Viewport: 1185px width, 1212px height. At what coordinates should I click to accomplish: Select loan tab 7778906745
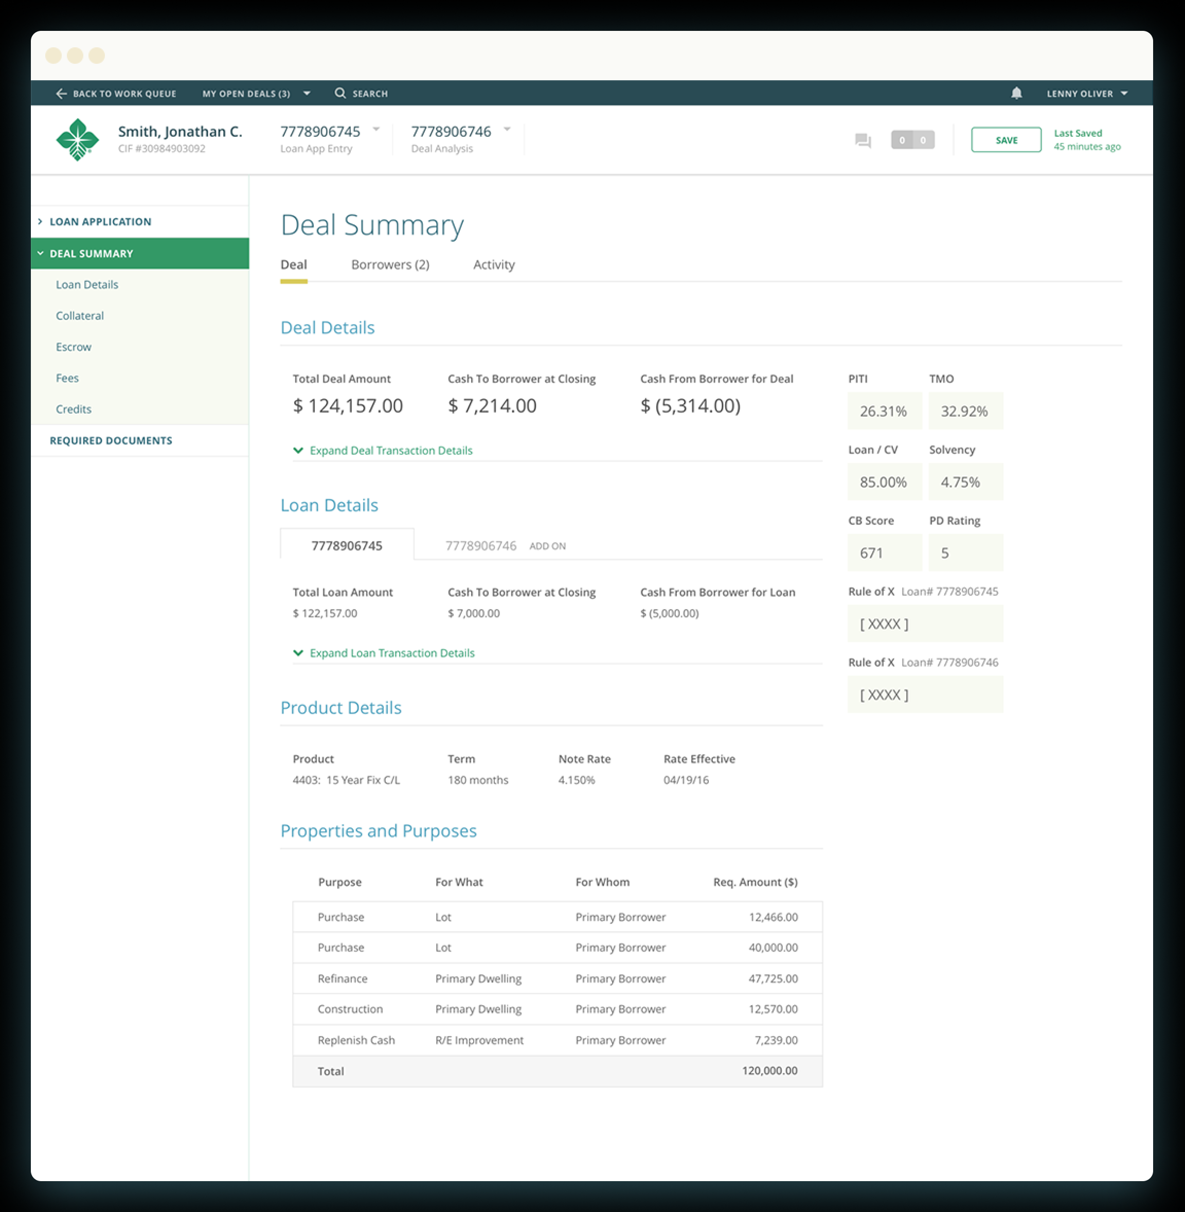(347, 545)
